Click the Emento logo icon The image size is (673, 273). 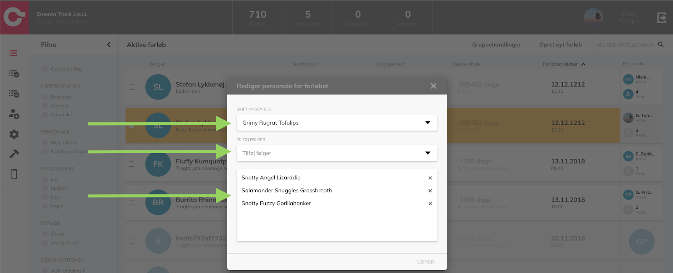pos(14,17)
